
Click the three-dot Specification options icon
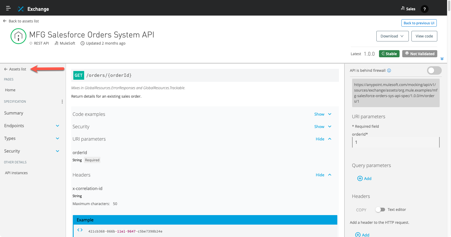[62, 102]
